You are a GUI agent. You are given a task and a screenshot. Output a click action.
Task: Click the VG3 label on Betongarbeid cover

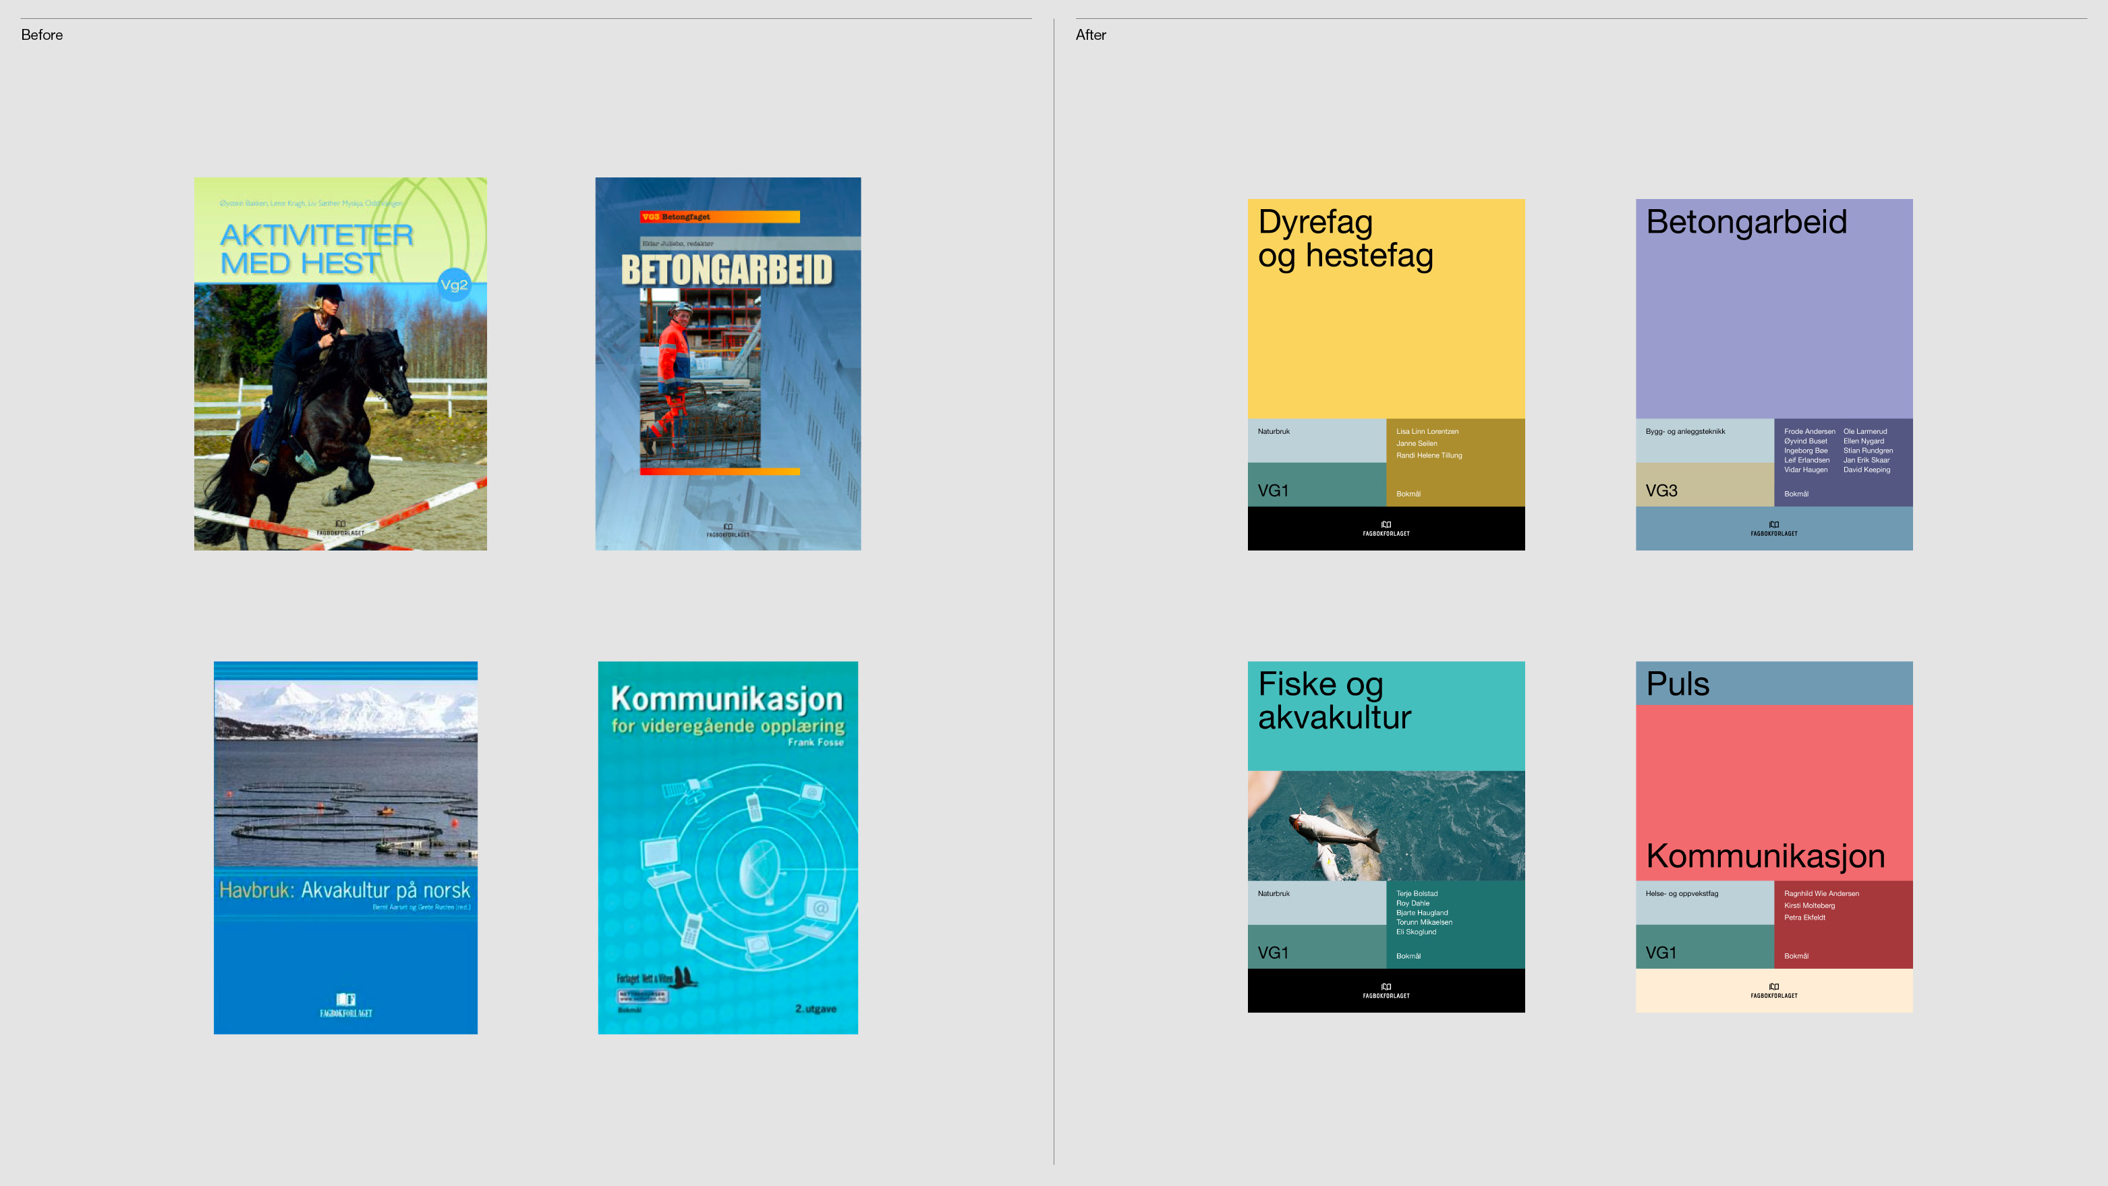click(x=1661, y=491)
